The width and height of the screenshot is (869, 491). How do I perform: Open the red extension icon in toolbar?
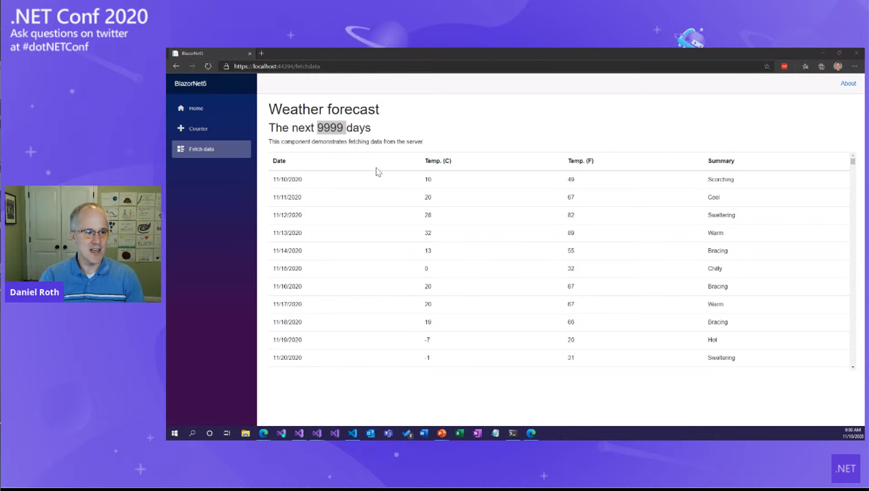[x=785, y=66]
